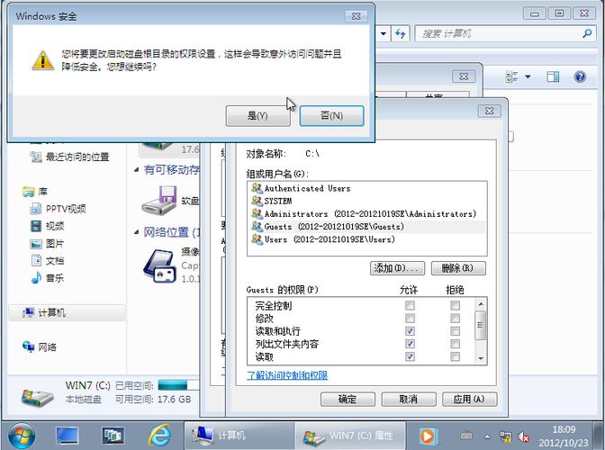Open media player taskbar icon
This screenshot has width=605, height=450.
[x=429, y=436]
